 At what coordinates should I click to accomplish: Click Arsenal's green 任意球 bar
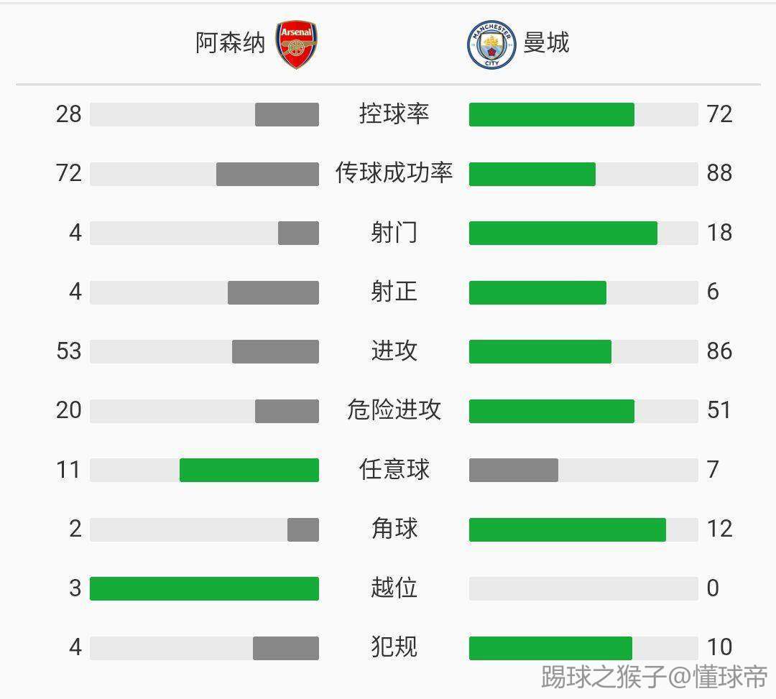[249, 470]
